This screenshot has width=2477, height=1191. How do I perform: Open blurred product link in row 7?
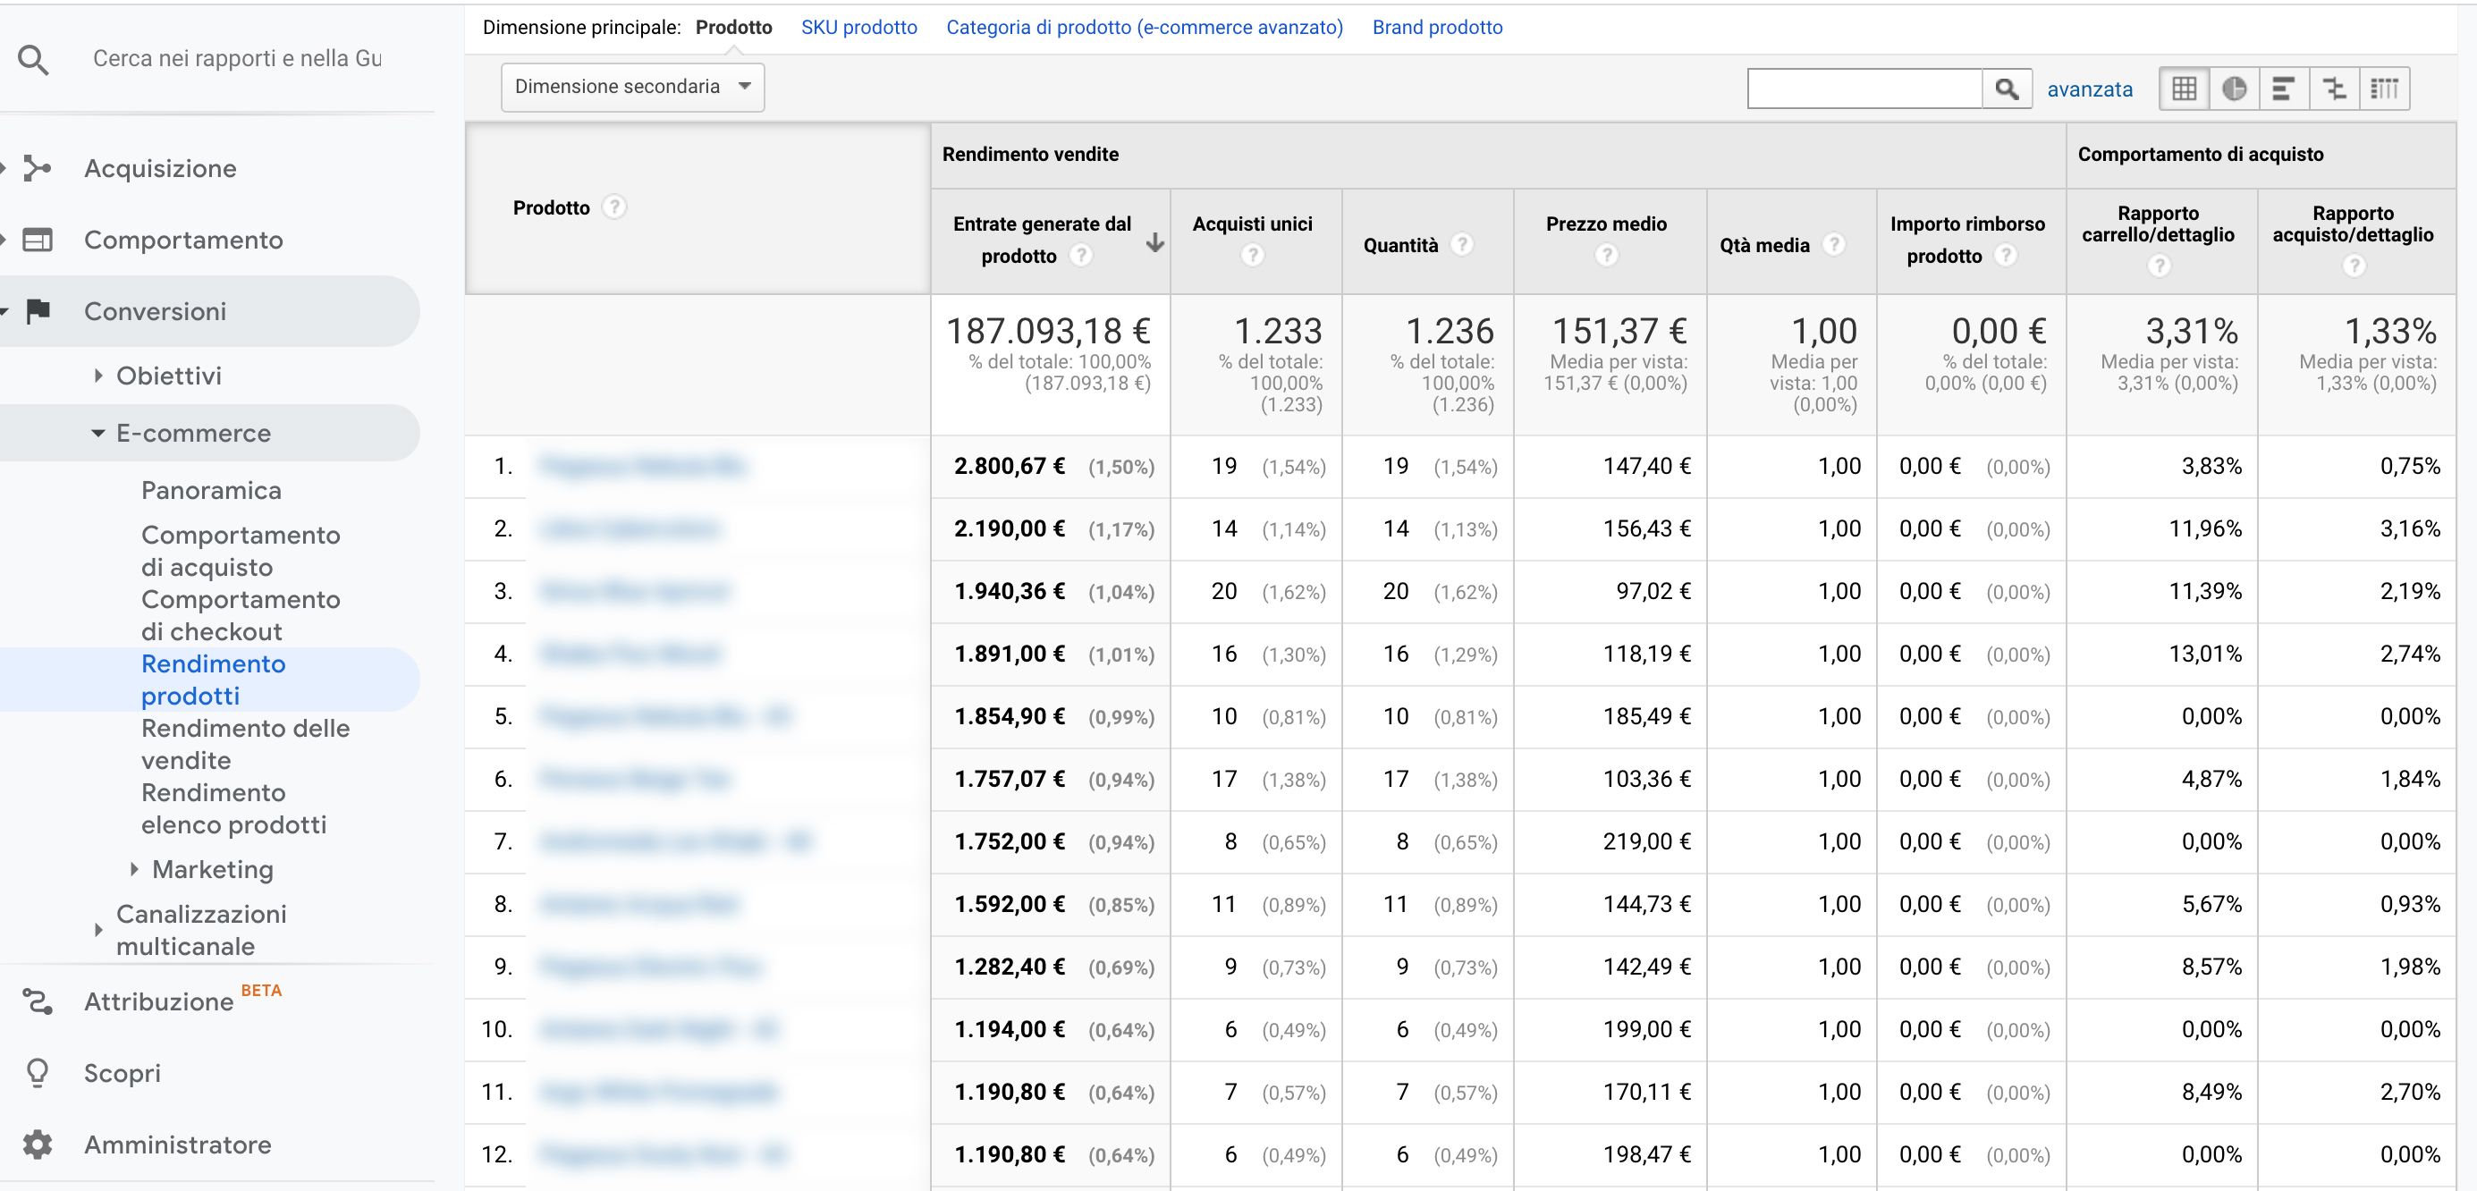pos(675,842)
